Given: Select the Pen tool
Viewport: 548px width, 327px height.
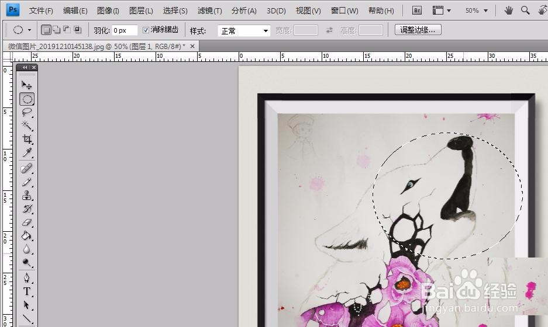Looking at the screenshot, I should pos(27,278).
